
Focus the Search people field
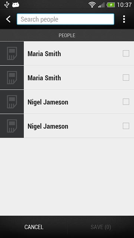coord(66,19)
